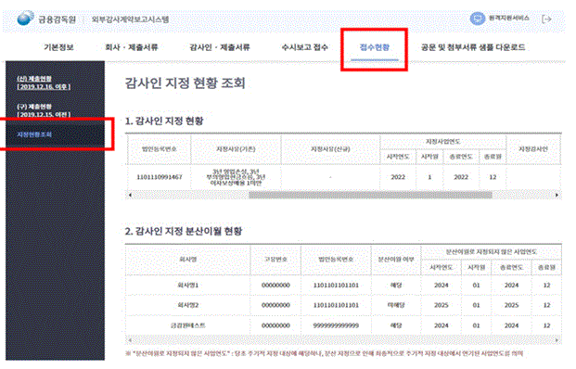Select the 회사명2 row name cell
The image size is (576, 369).
pyautogui.click(x=187, y=305)
